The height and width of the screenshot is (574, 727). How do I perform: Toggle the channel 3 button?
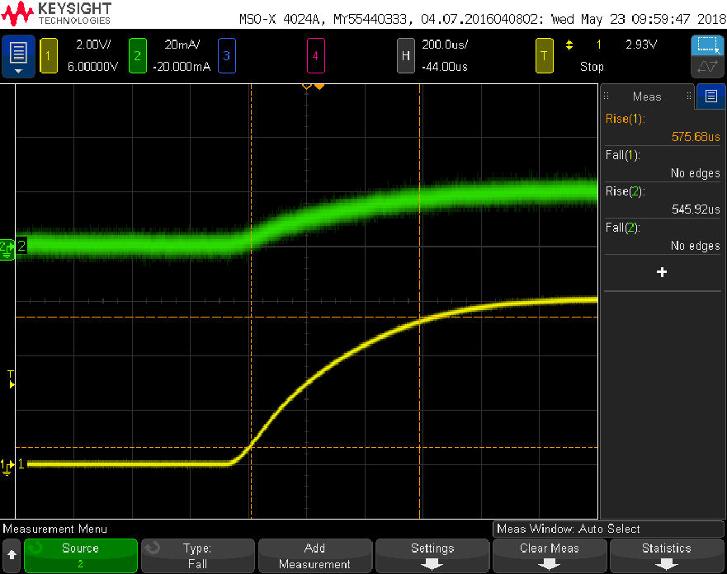[226, 56]
